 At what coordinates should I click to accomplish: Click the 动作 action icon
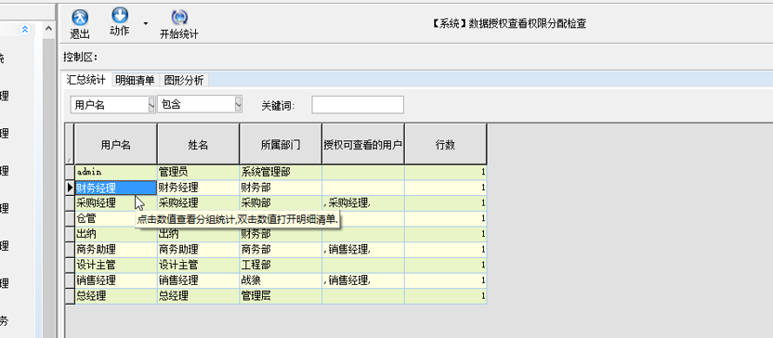tap(120, 16)
